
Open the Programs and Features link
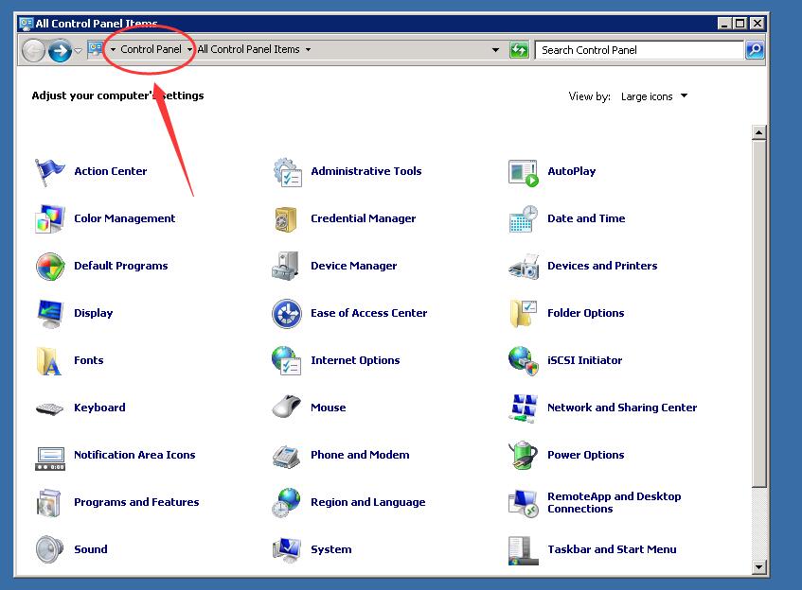136,502
